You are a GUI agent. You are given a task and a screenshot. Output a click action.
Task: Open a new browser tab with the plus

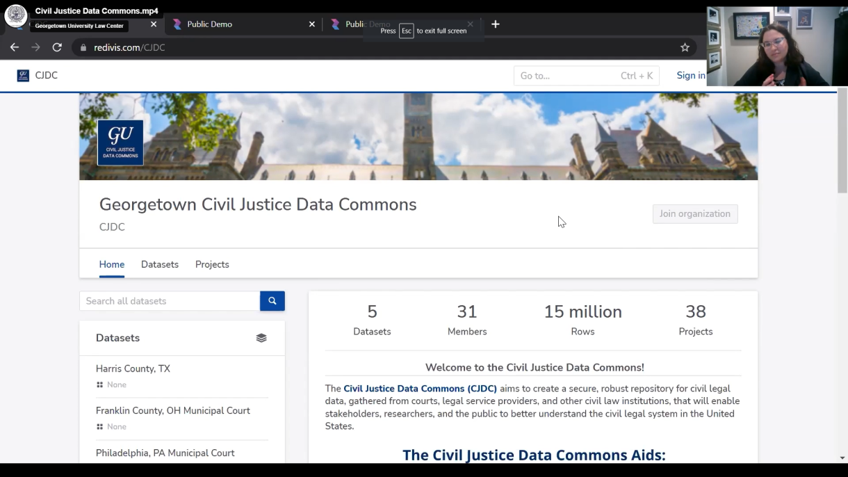[495, 24]
